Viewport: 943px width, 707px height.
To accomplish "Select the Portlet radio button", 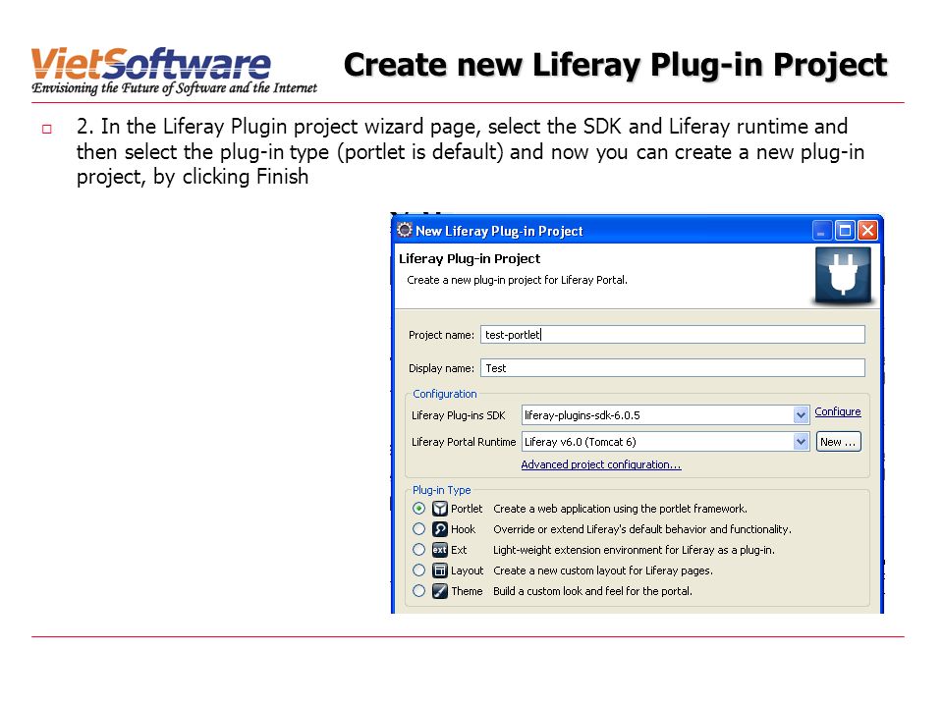I will tap(419, 509).
